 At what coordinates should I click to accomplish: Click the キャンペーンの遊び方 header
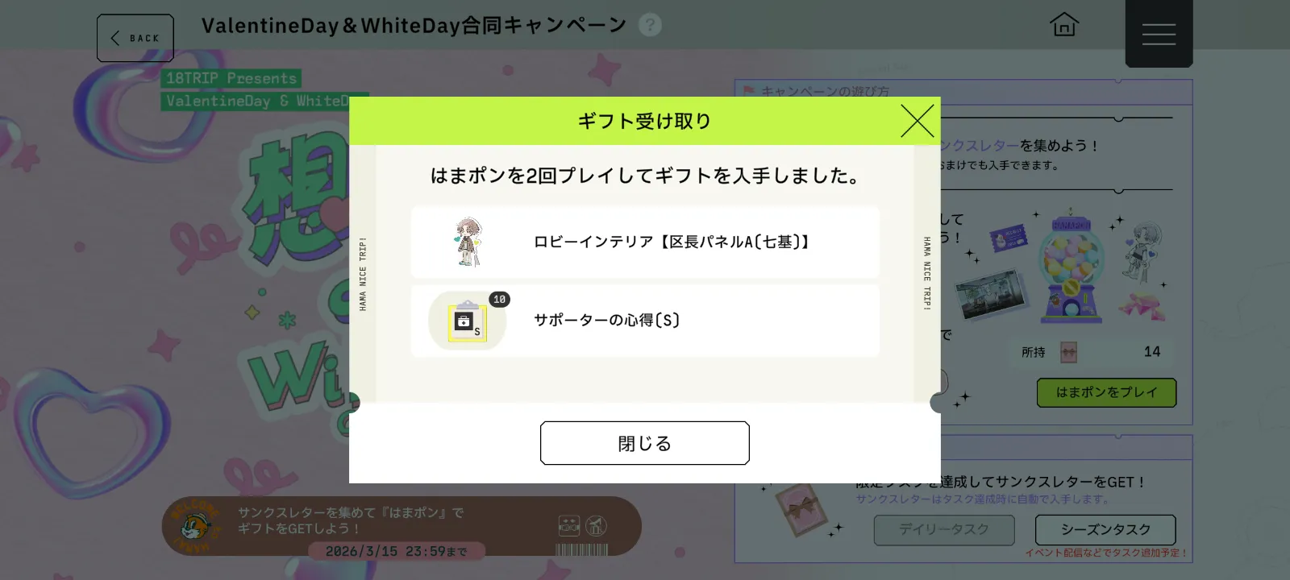(824, 91)
